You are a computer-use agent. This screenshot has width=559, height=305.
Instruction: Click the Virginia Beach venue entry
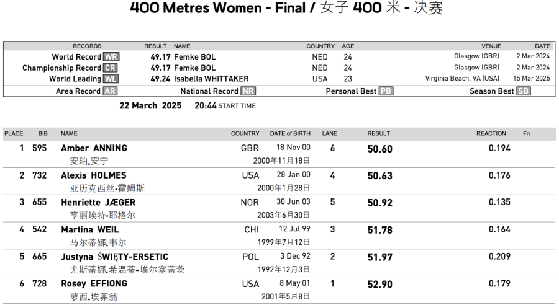tap(462, 79)
